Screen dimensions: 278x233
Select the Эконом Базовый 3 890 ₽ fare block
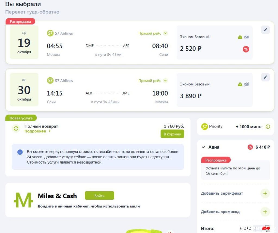click(214, 90)
